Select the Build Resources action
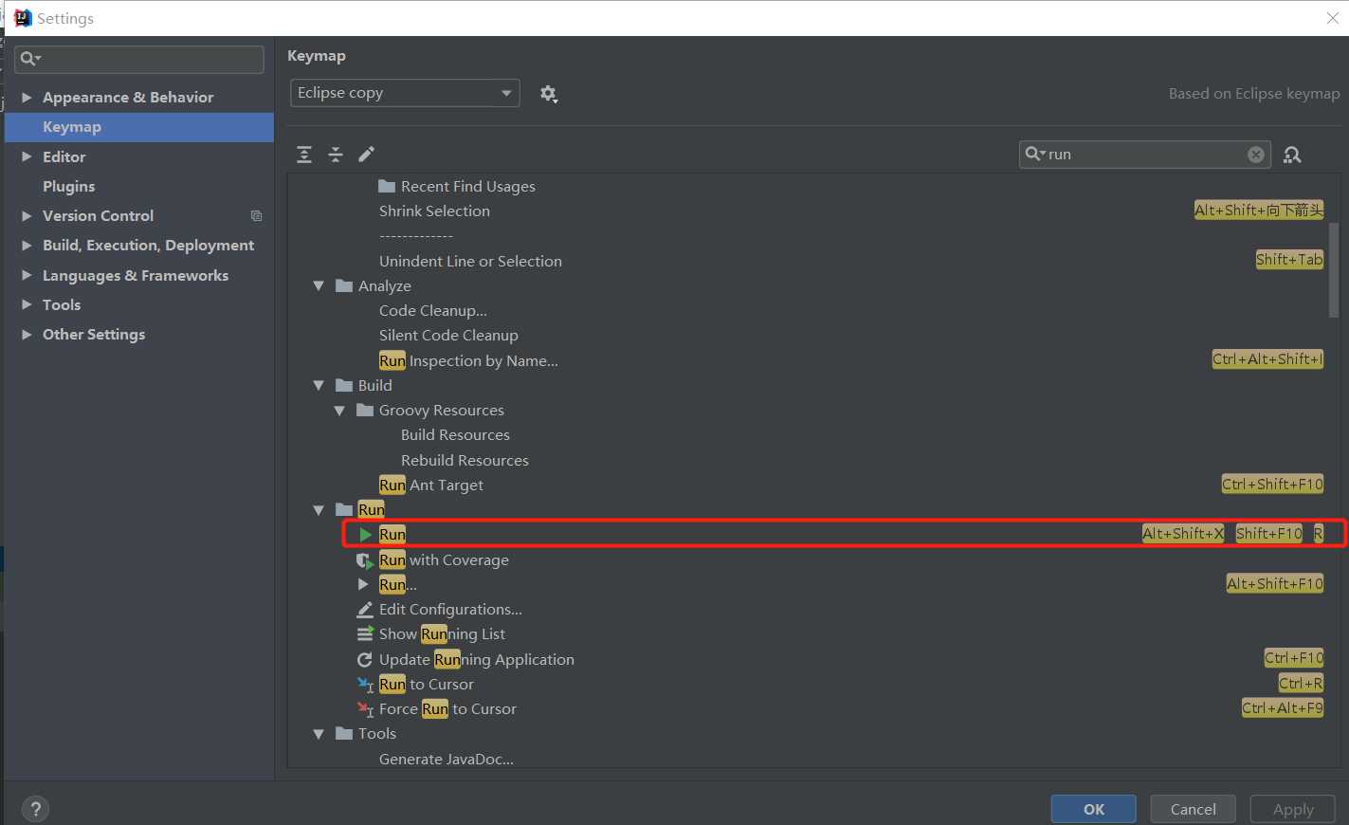This screenshot has width=1349, height=825. 455,434
